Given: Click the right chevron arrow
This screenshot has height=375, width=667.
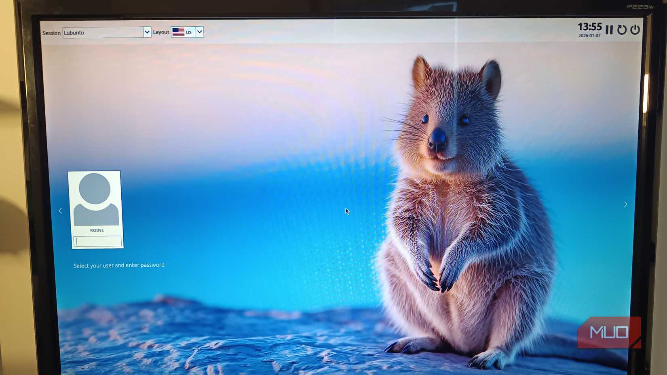Looking at the screenshot, I should tap(625, 204).
